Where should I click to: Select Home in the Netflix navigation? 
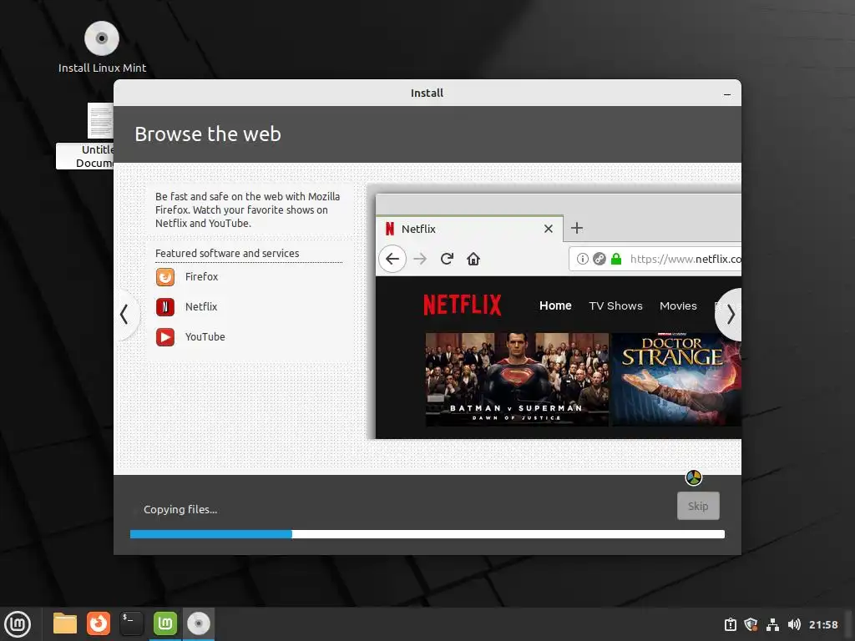(x=555, y=305)
